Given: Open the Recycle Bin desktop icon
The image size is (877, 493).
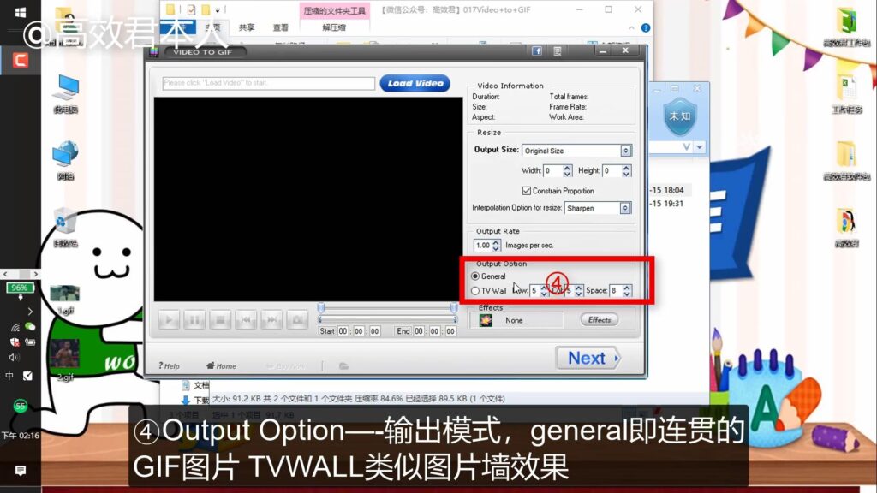Looking at the screenshot, I should point(65,228).
